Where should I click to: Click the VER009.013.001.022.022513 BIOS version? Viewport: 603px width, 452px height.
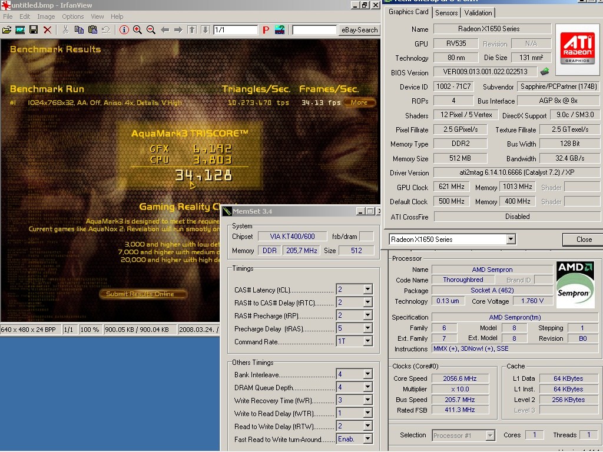[485, 72]
